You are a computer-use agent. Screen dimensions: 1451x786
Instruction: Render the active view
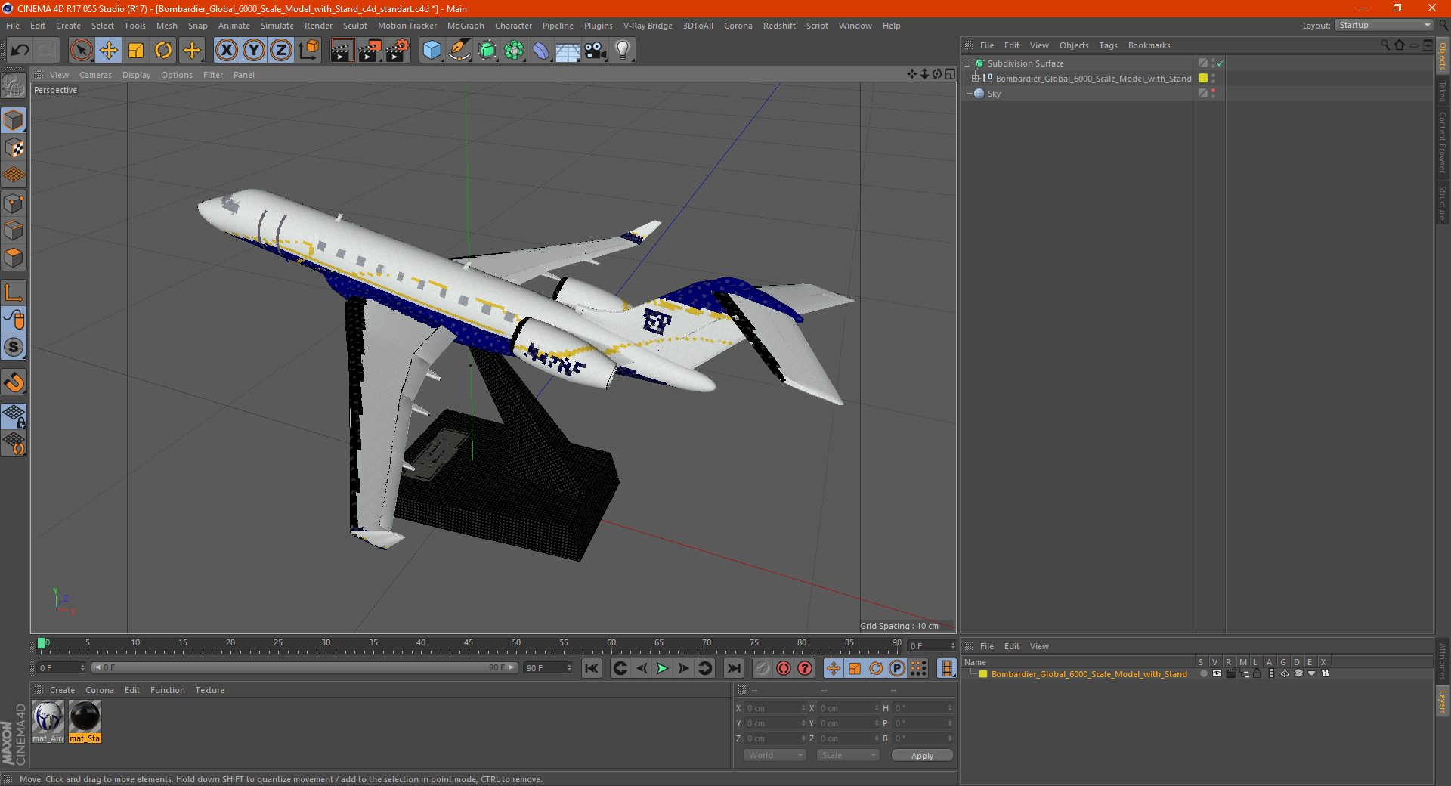342,51
